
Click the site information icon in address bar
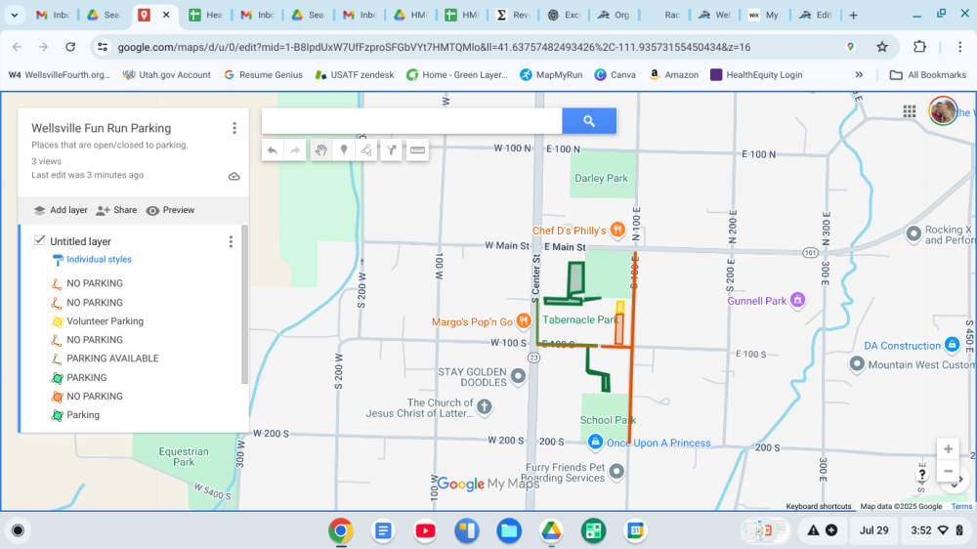click(103, 47)
